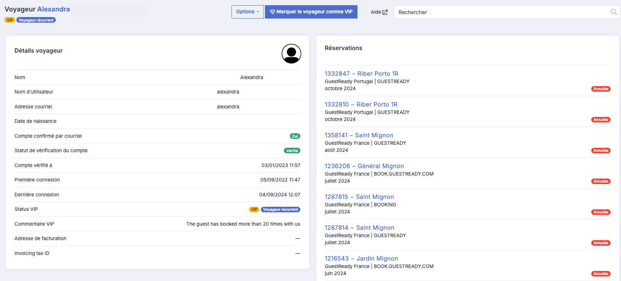This screenshot has width=621, height=281.
Task: Click Annulée badge of reservation 1332810
Action: pyautogui.click(x=601, y=120)
